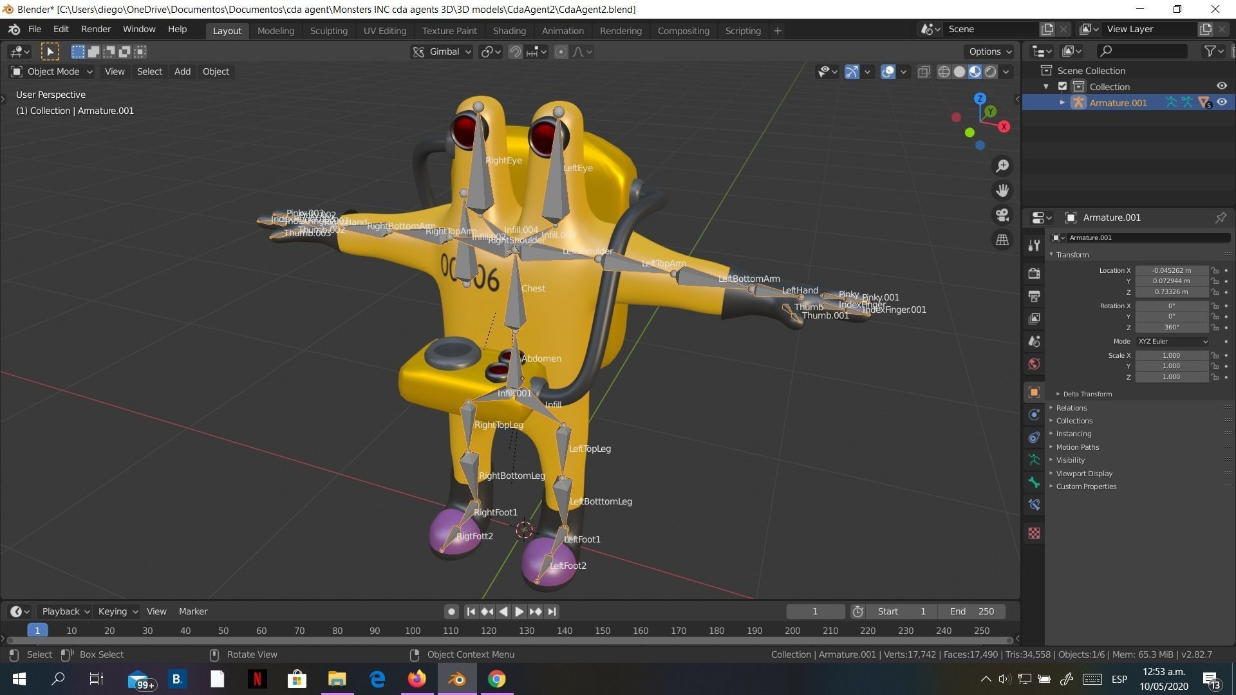Click the Location X value field
1236x695 pixels.
tap(1171, 270)
